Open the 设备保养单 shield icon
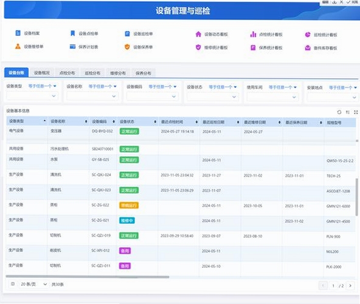This screenshot has width=360, height=304. tap(127, 47)
